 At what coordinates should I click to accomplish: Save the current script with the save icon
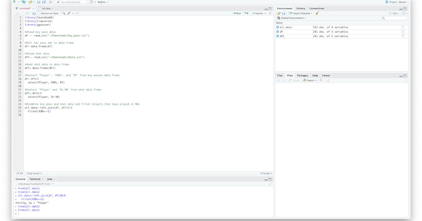[x=38, y=2]
